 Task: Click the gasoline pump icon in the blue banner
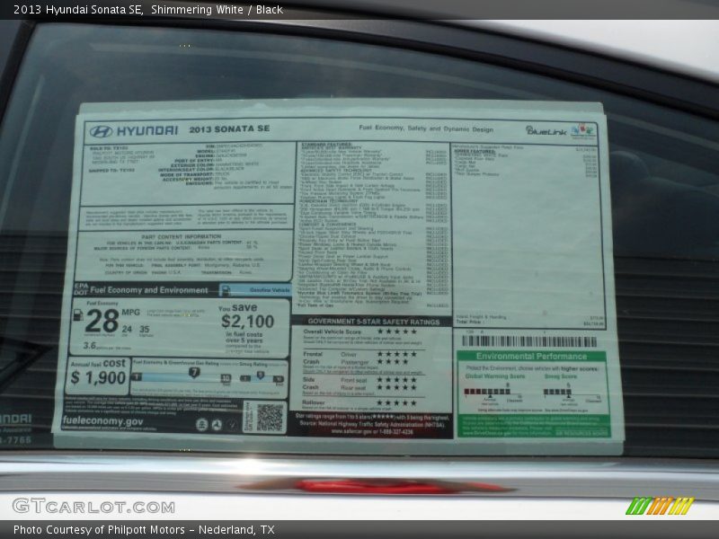[226, 289]
